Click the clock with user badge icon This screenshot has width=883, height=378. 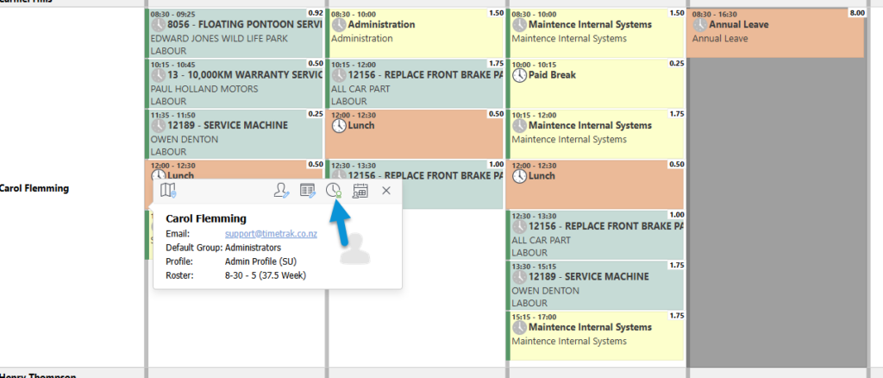point(334,191)
